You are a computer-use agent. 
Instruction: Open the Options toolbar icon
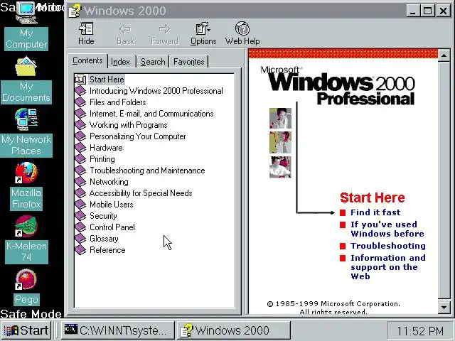click(x=203, y=29)
